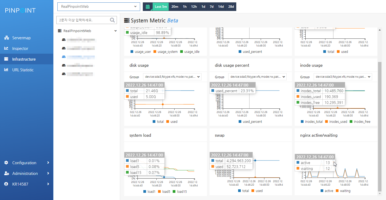Toggle waiting series in nginx chart legend

(x=343, y=191)
